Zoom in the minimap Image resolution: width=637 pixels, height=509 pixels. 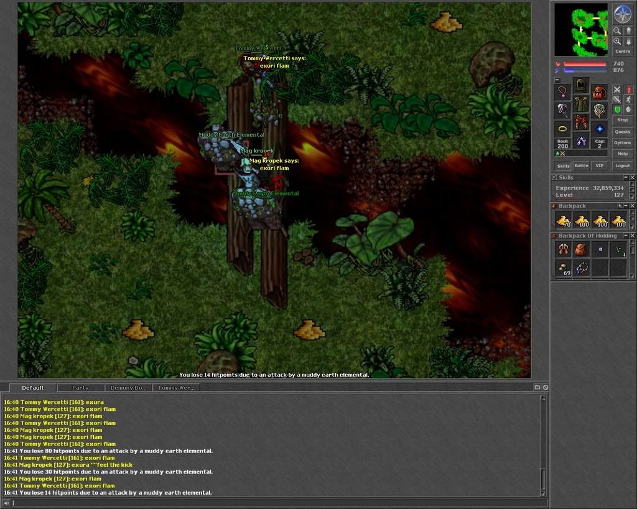coord(617,41)
